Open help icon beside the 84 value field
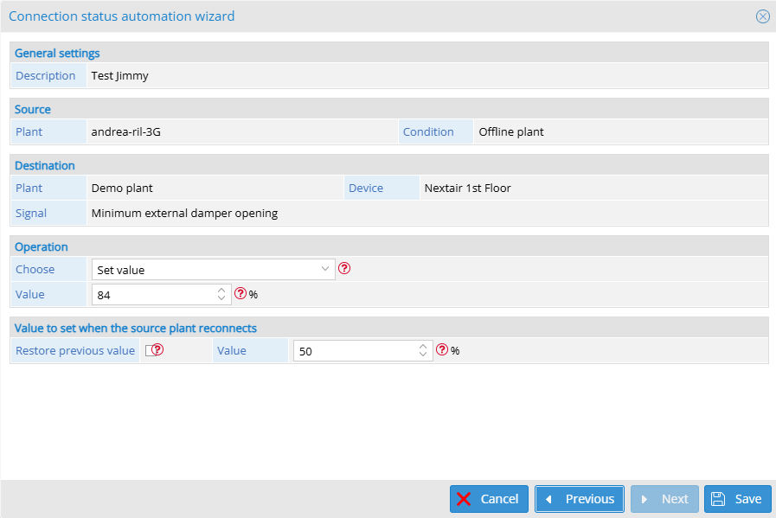Screen dimensions: 776x518 (240, 293)
